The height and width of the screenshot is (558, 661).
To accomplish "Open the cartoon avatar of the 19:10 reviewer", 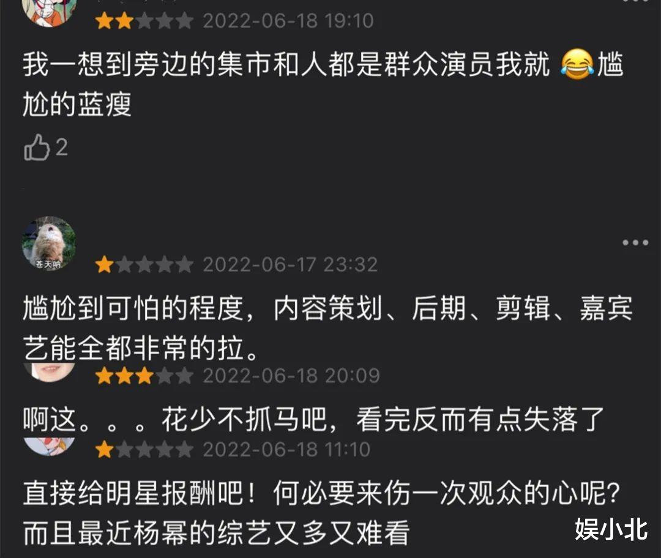I will pyautogui.click(x=49, y=13).
